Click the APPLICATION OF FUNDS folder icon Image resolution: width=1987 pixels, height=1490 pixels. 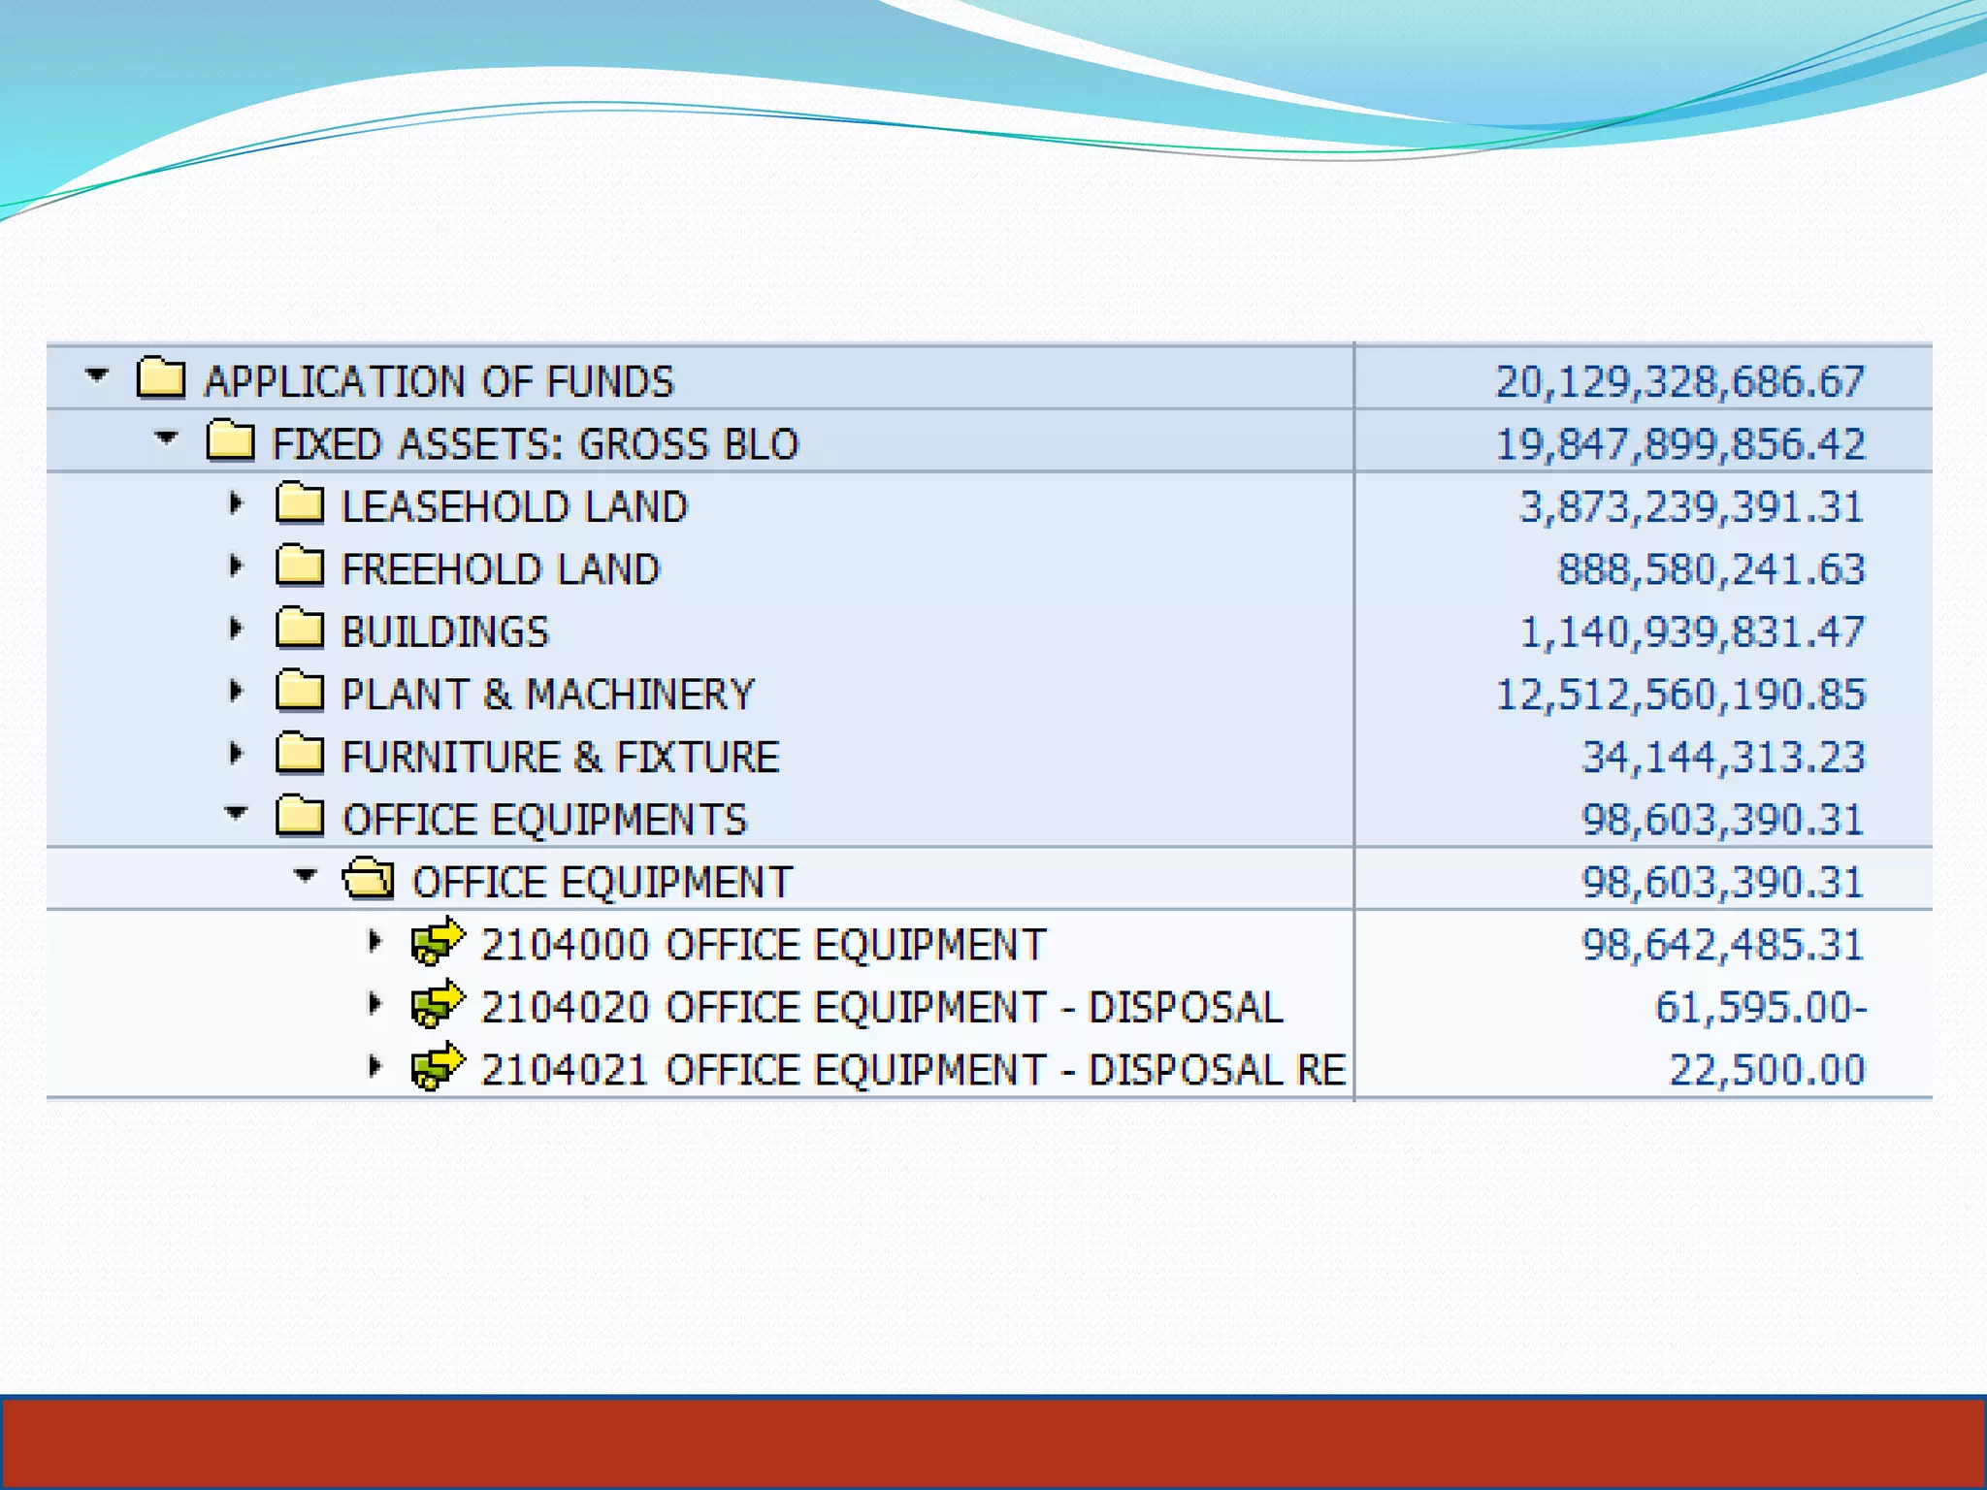click(x=161, y=378)
